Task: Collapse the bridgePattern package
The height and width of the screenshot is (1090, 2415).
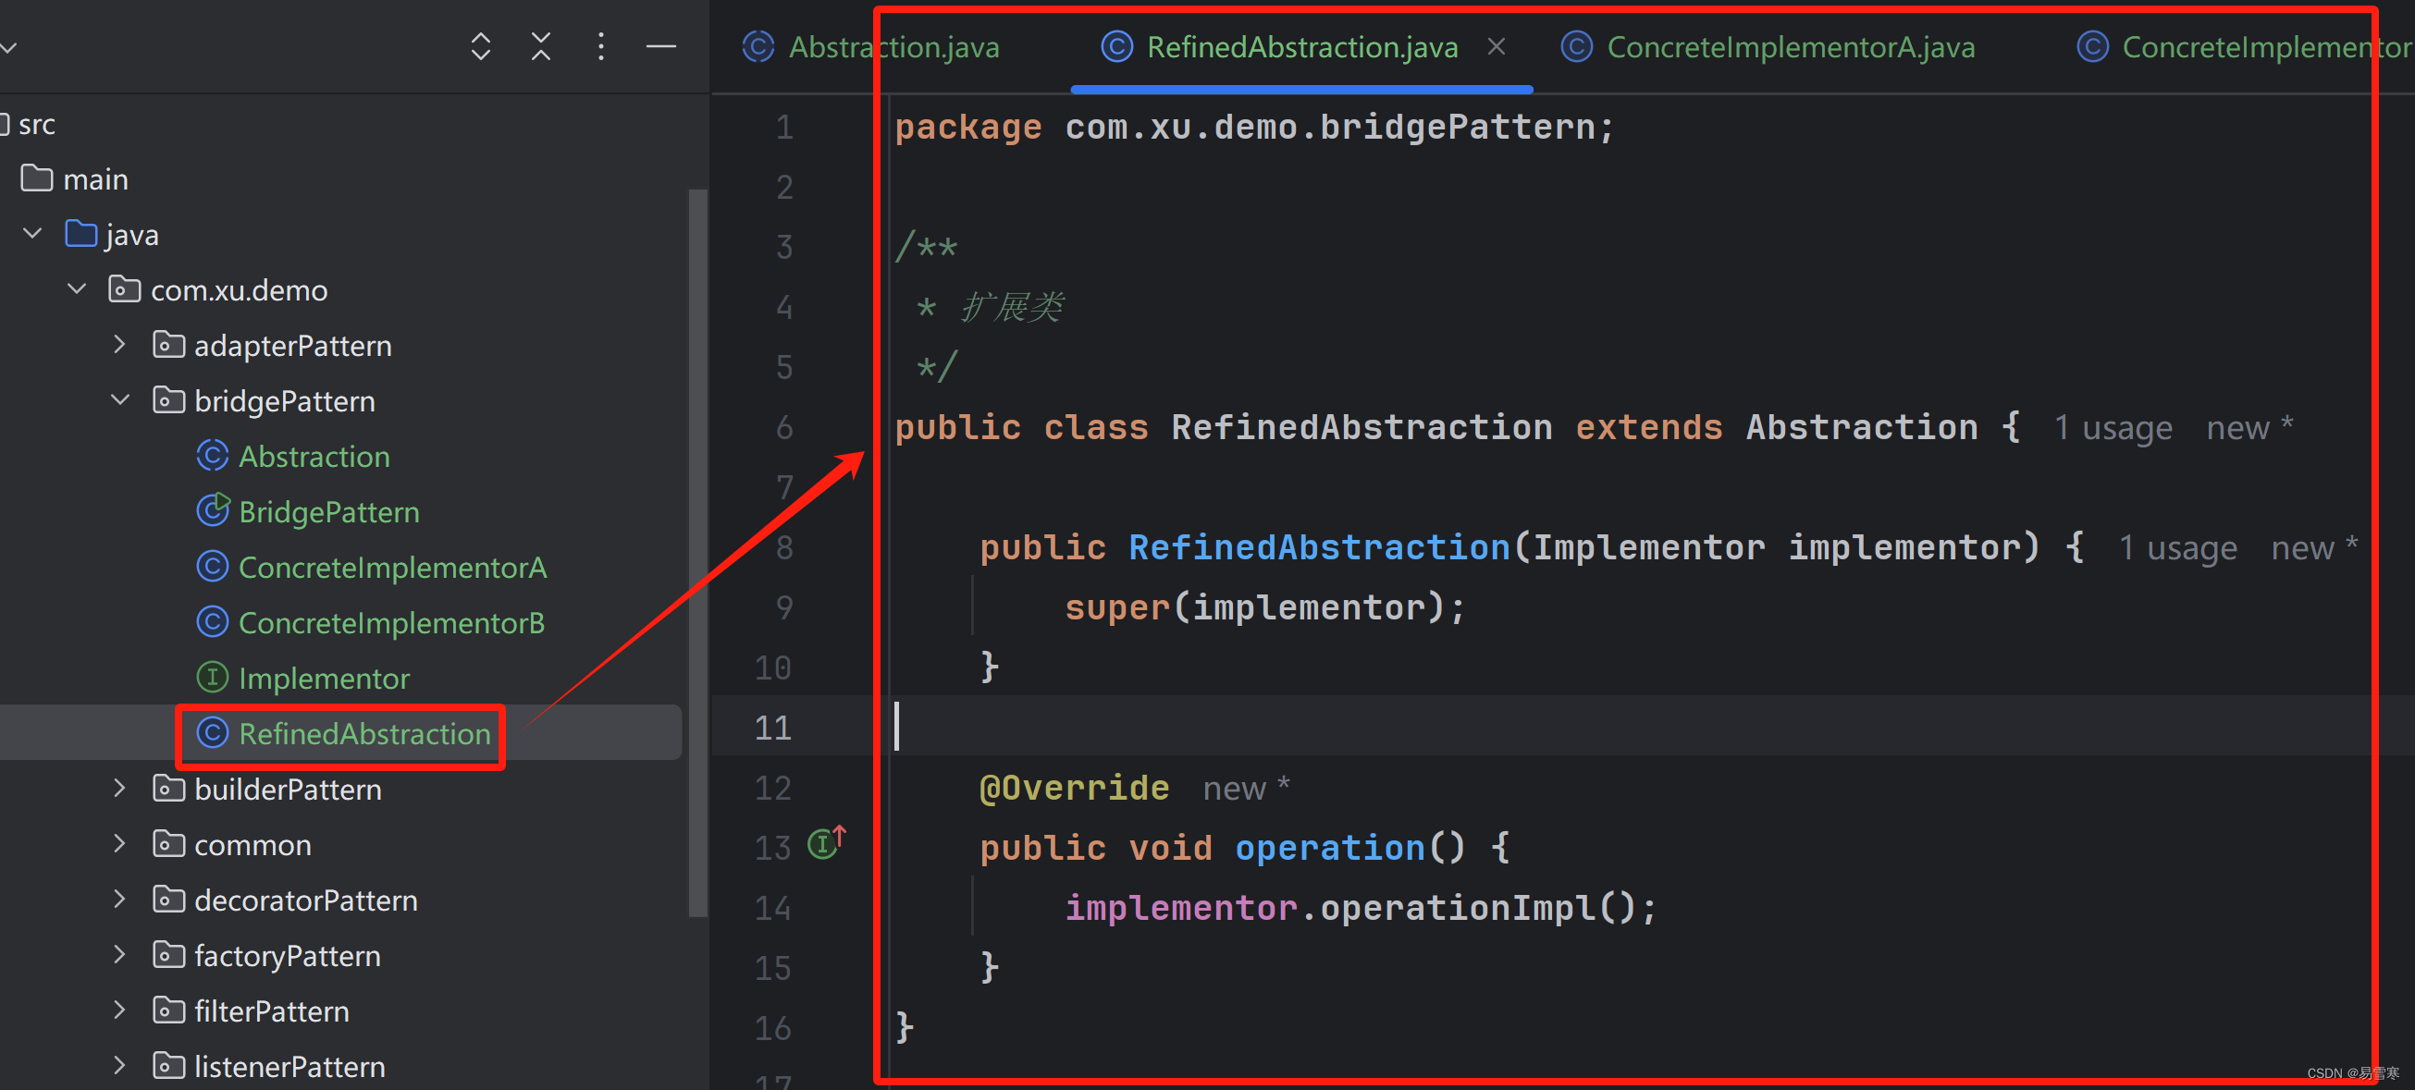Action: tap(120, 400)
